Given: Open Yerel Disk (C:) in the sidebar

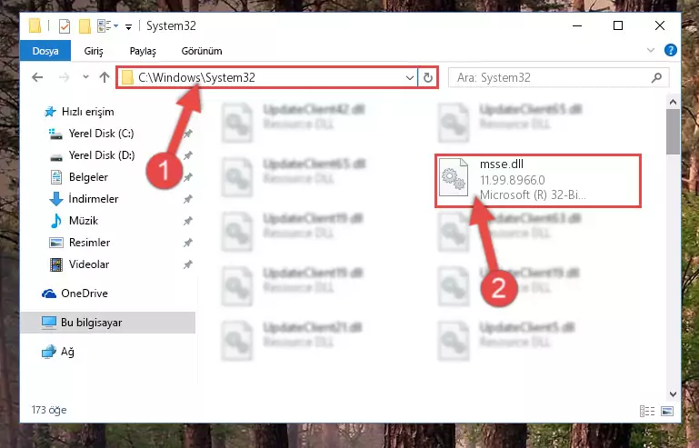Looking at the screenshot, I should click(101, 134).
